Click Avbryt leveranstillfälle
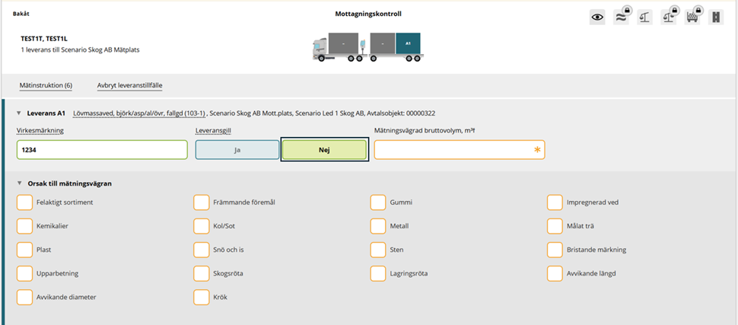Viewport: 738px width, 325px height. coord(129,86)
